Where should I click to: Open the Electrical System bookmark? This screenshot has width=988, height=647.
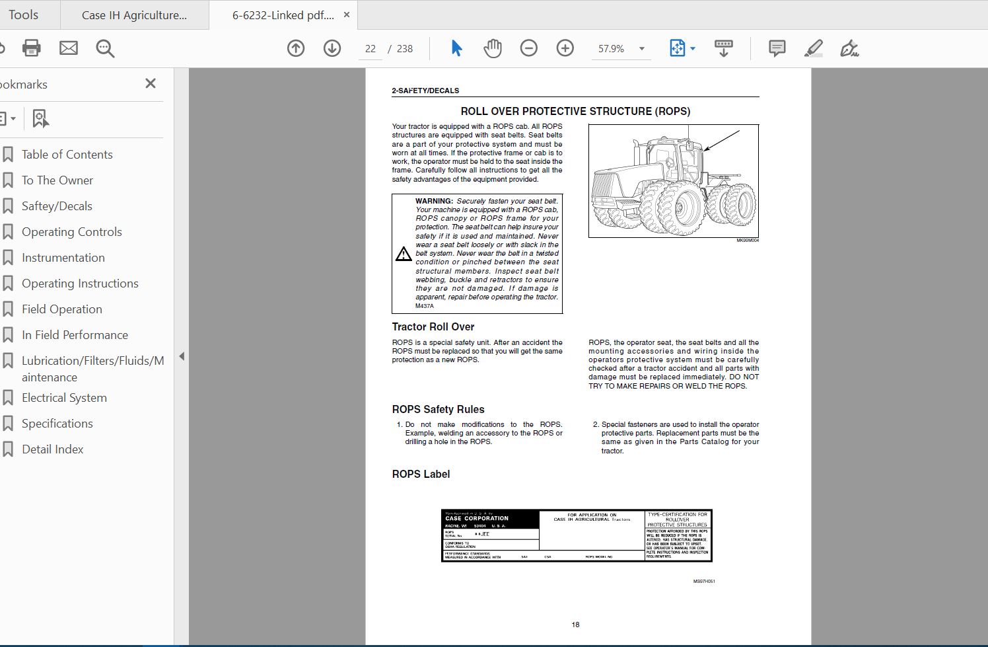pos(64,398)
